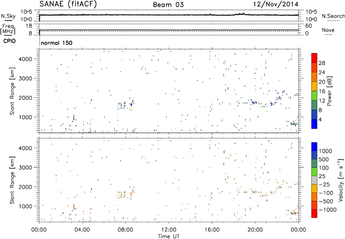Select the Nave legend label
Screen dimensions: 345x239
328,30
